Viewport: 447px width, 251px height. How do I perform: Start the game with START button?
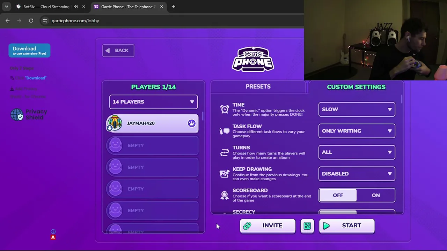pyautogui.click(x=347, y=226)
